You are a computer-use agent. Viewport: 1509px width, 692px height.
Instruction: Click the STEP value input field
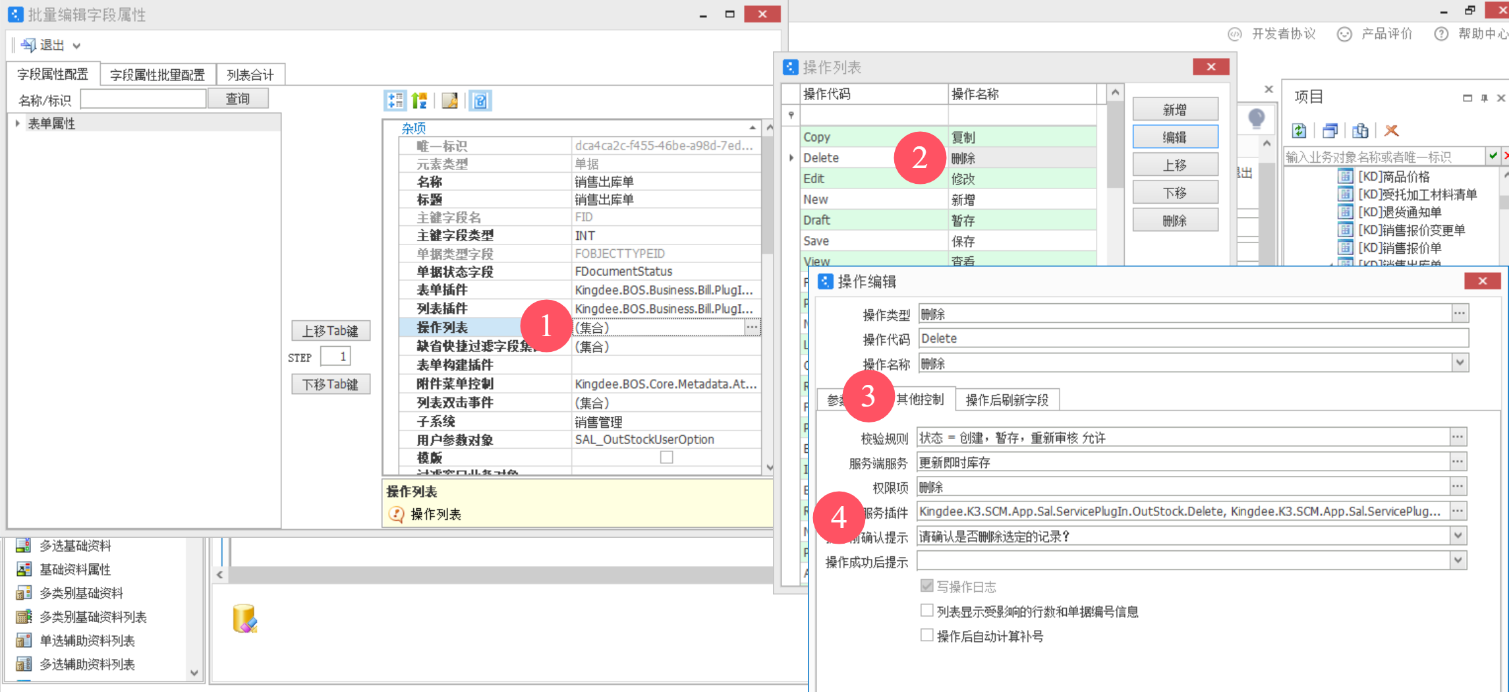coord(335,357)
